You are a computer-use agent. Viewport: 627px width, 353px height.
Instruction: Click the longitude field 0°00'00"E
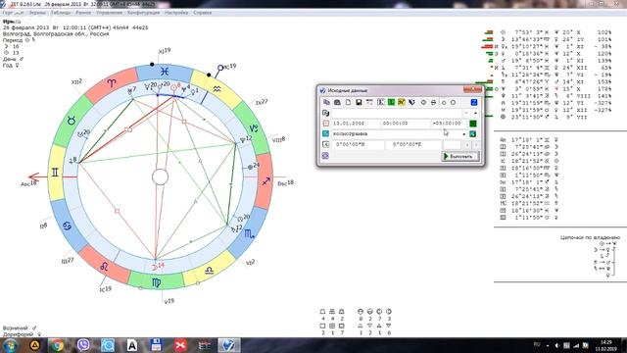point(413,144)
